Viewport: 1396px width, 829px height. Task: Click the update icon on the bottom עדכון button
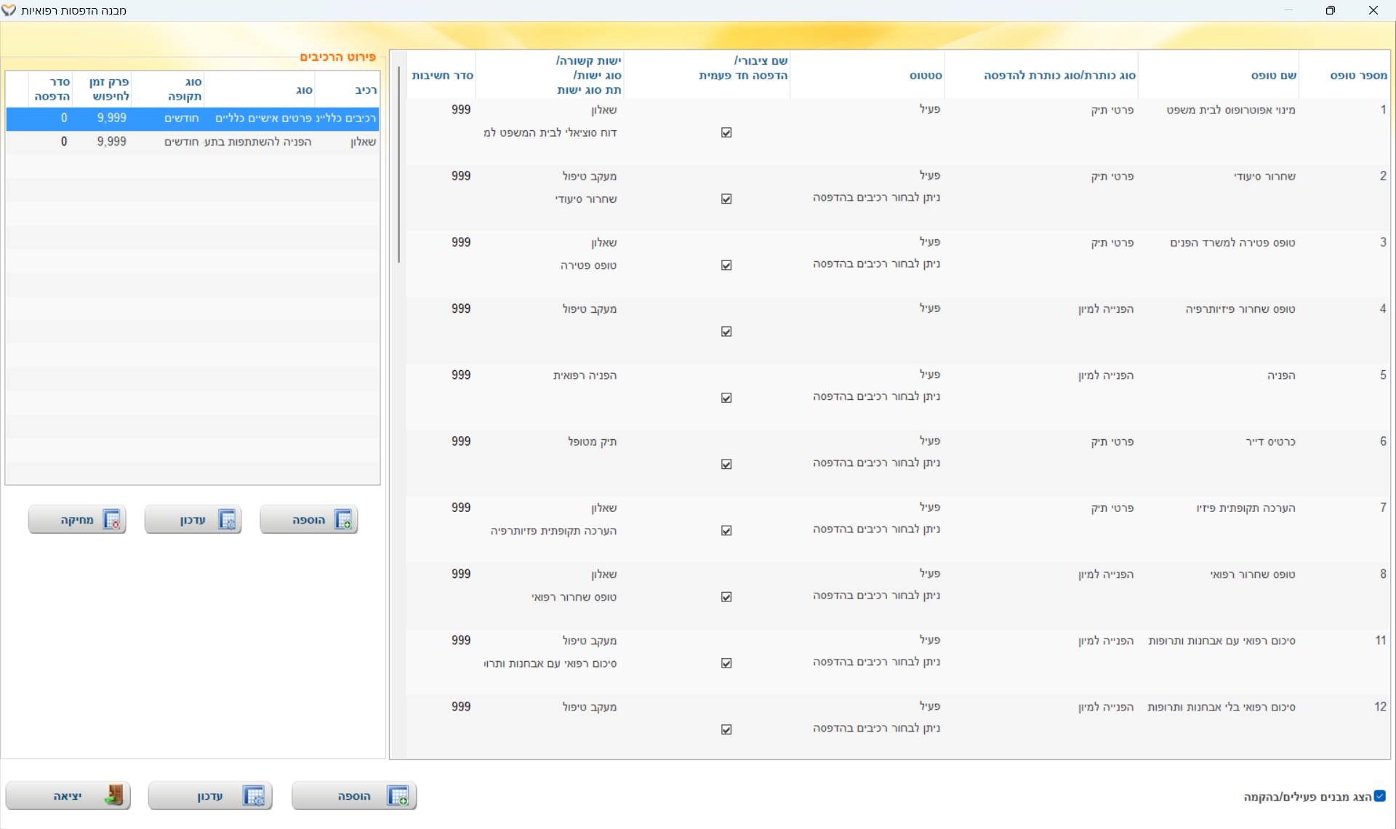[254, 796]
